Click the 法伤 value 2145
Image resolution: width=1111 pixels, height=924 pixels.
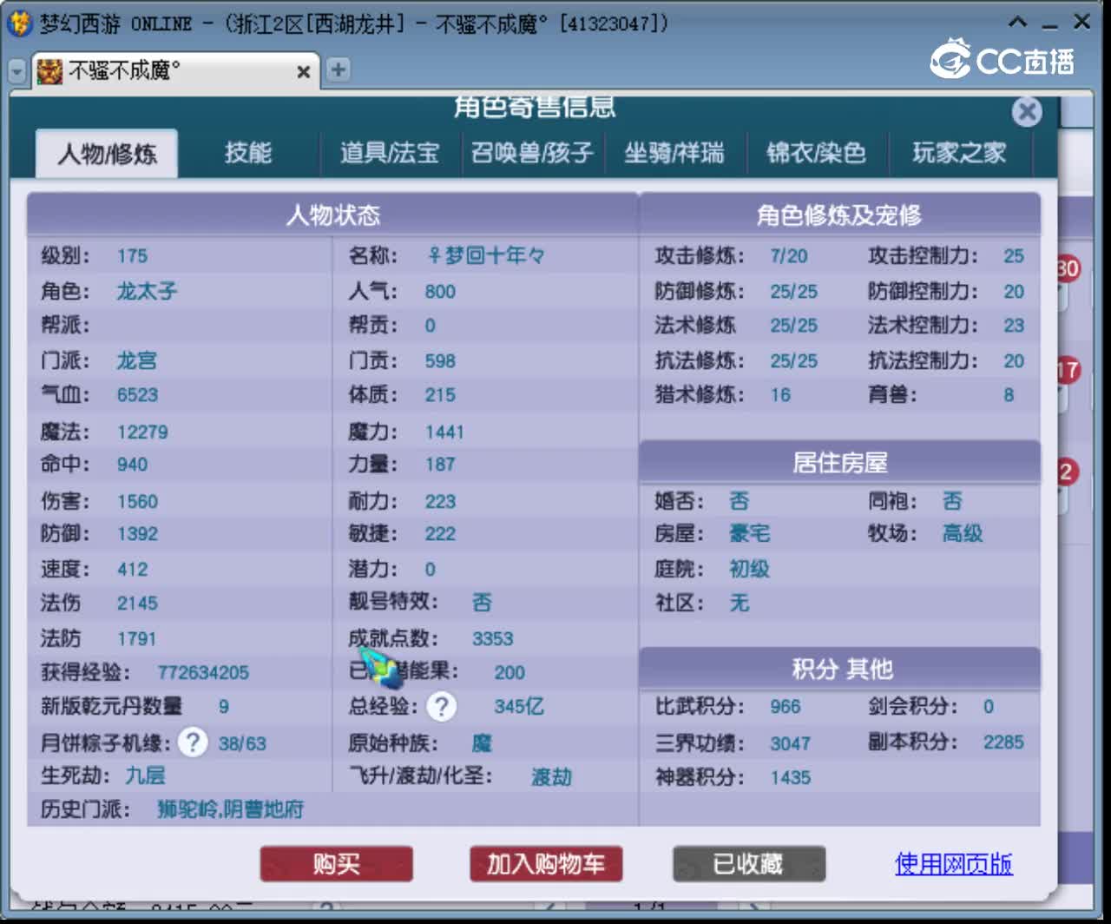point(137,603)
